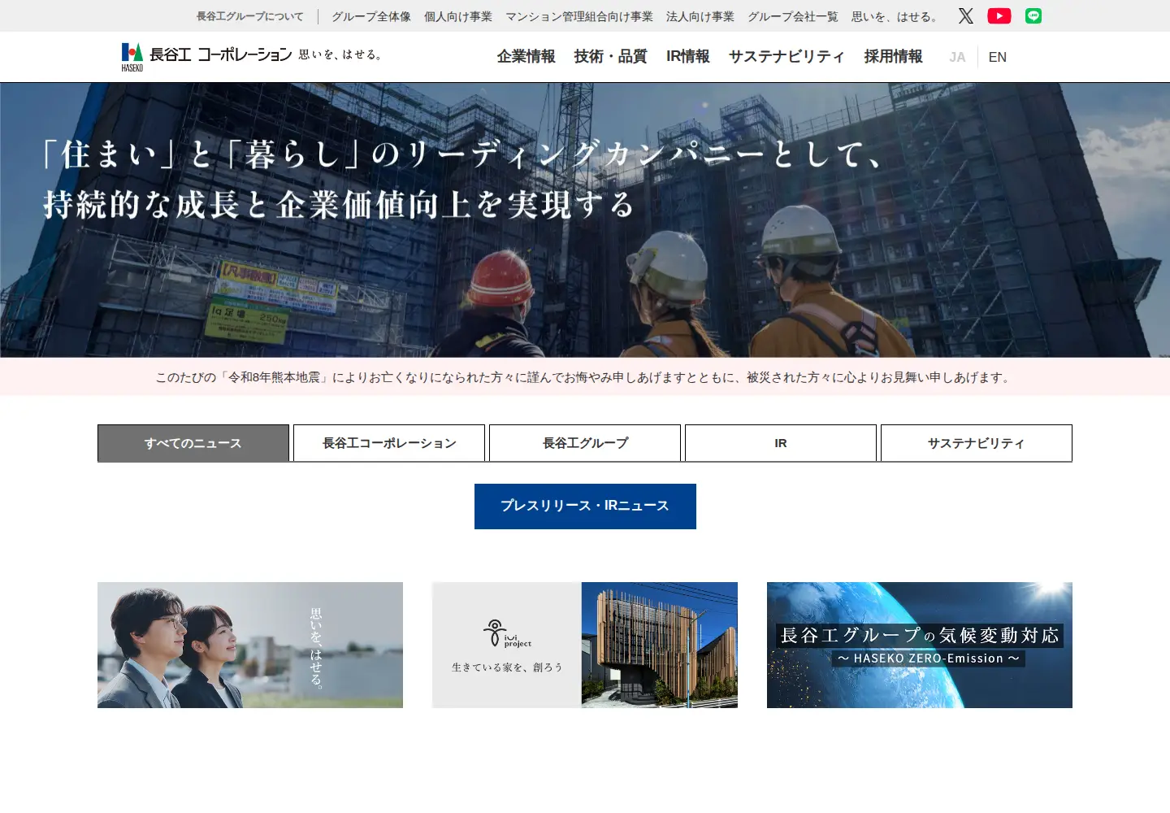The width and height of the screenshot is (1170, 813).
Task: Open the 技術・品質 menu
Action: tap(610, 56)
